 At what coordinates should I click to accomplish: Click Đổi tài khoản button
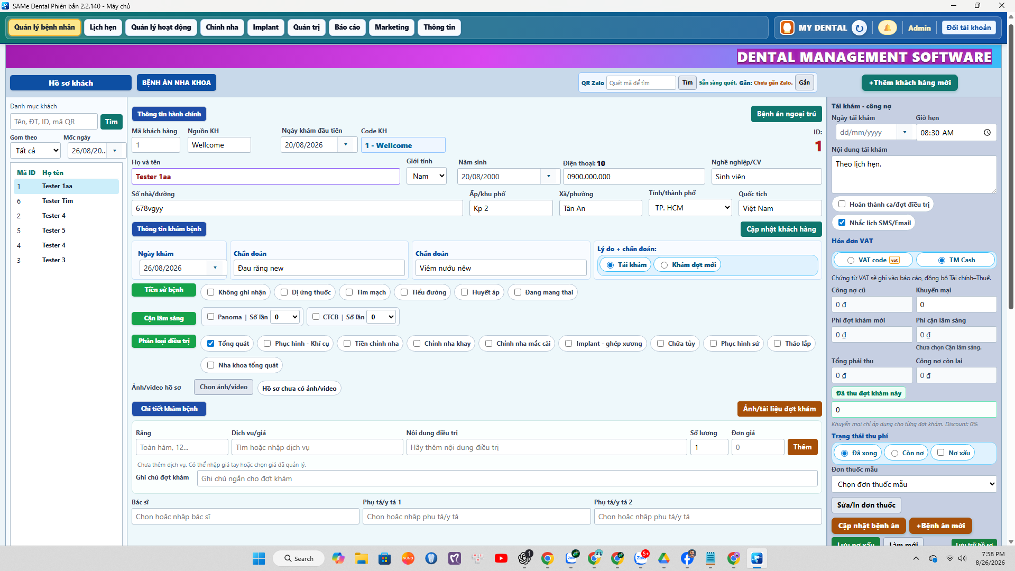coord(969,27)
